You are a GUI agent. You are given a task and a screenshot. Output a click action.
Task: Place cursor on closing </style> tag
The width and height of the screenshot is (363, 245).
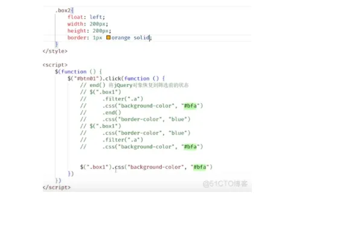point(55,51)
